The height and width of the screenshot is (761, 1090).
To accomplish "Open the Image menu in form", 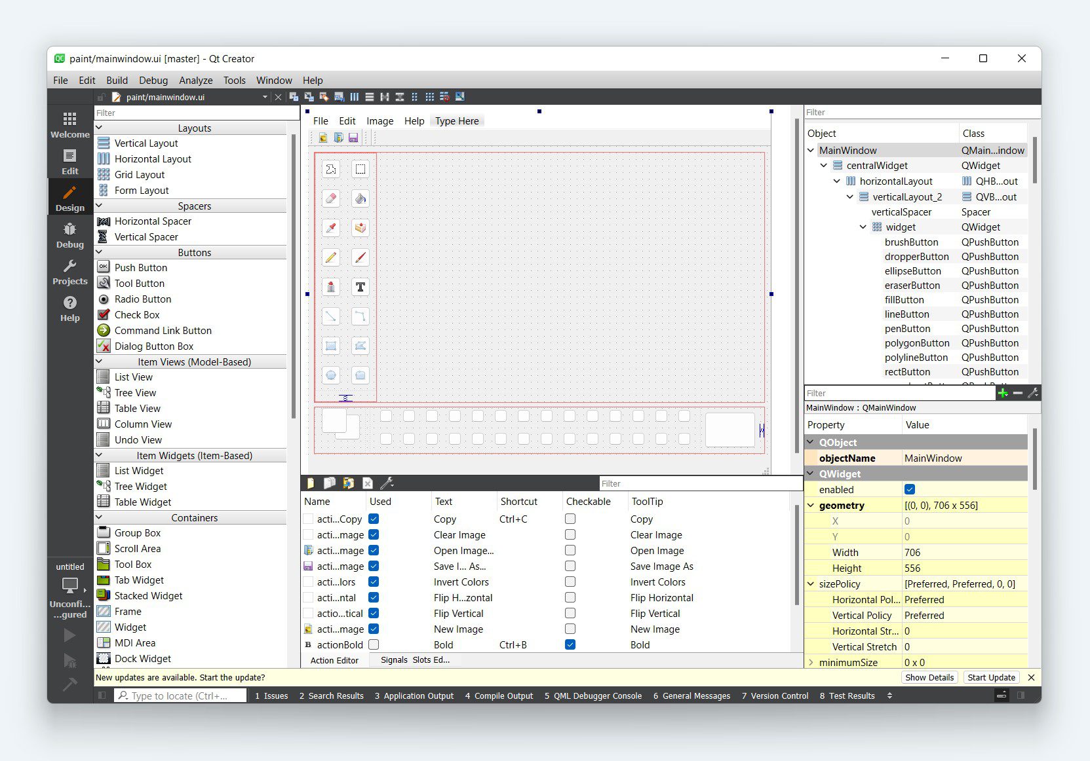I will coord(380,121).
